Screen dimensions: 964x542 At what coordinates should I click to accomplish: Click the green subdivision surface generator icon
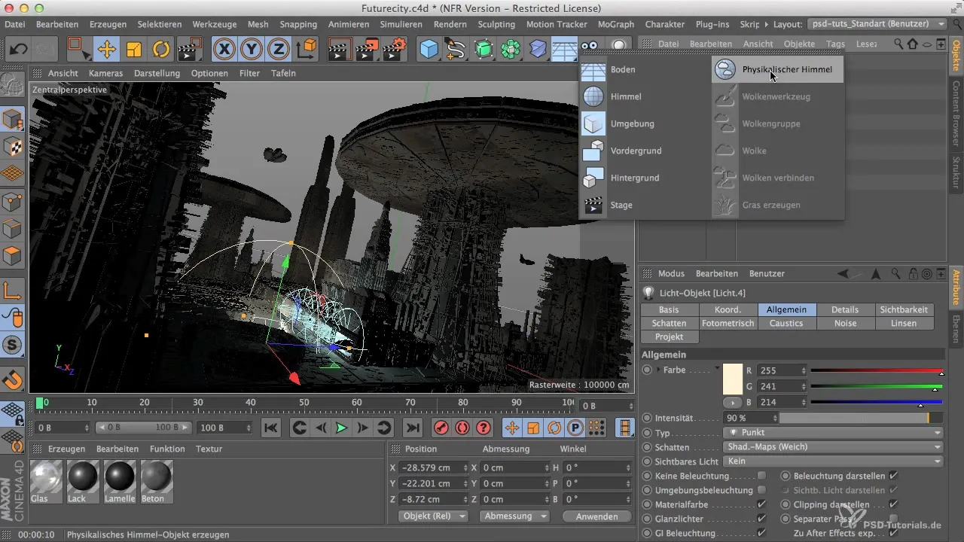tap(484, 50)
